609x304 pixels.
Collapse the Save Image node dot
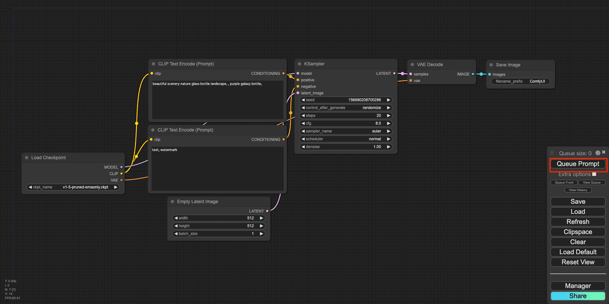[491, 64]
